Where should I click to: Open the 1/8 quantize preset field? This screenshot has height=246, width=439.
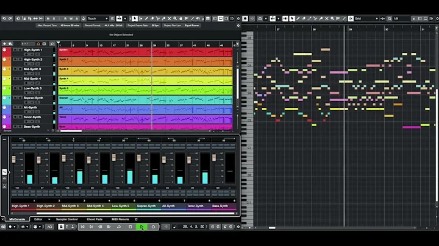(401, 18)
